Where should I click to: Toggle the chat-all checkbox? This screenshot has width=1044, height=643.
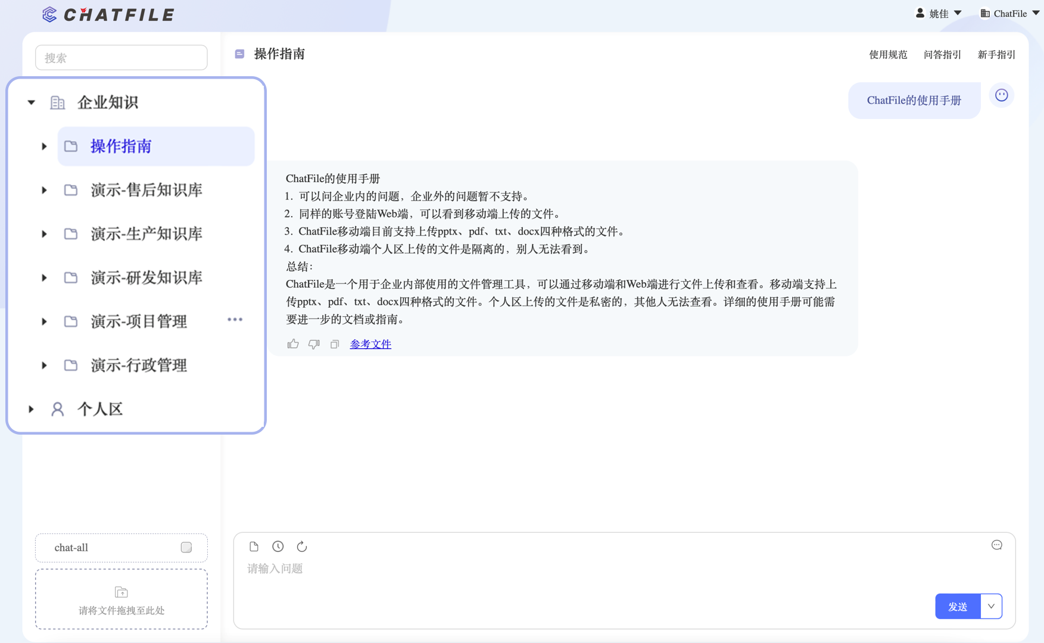point(186,548)
